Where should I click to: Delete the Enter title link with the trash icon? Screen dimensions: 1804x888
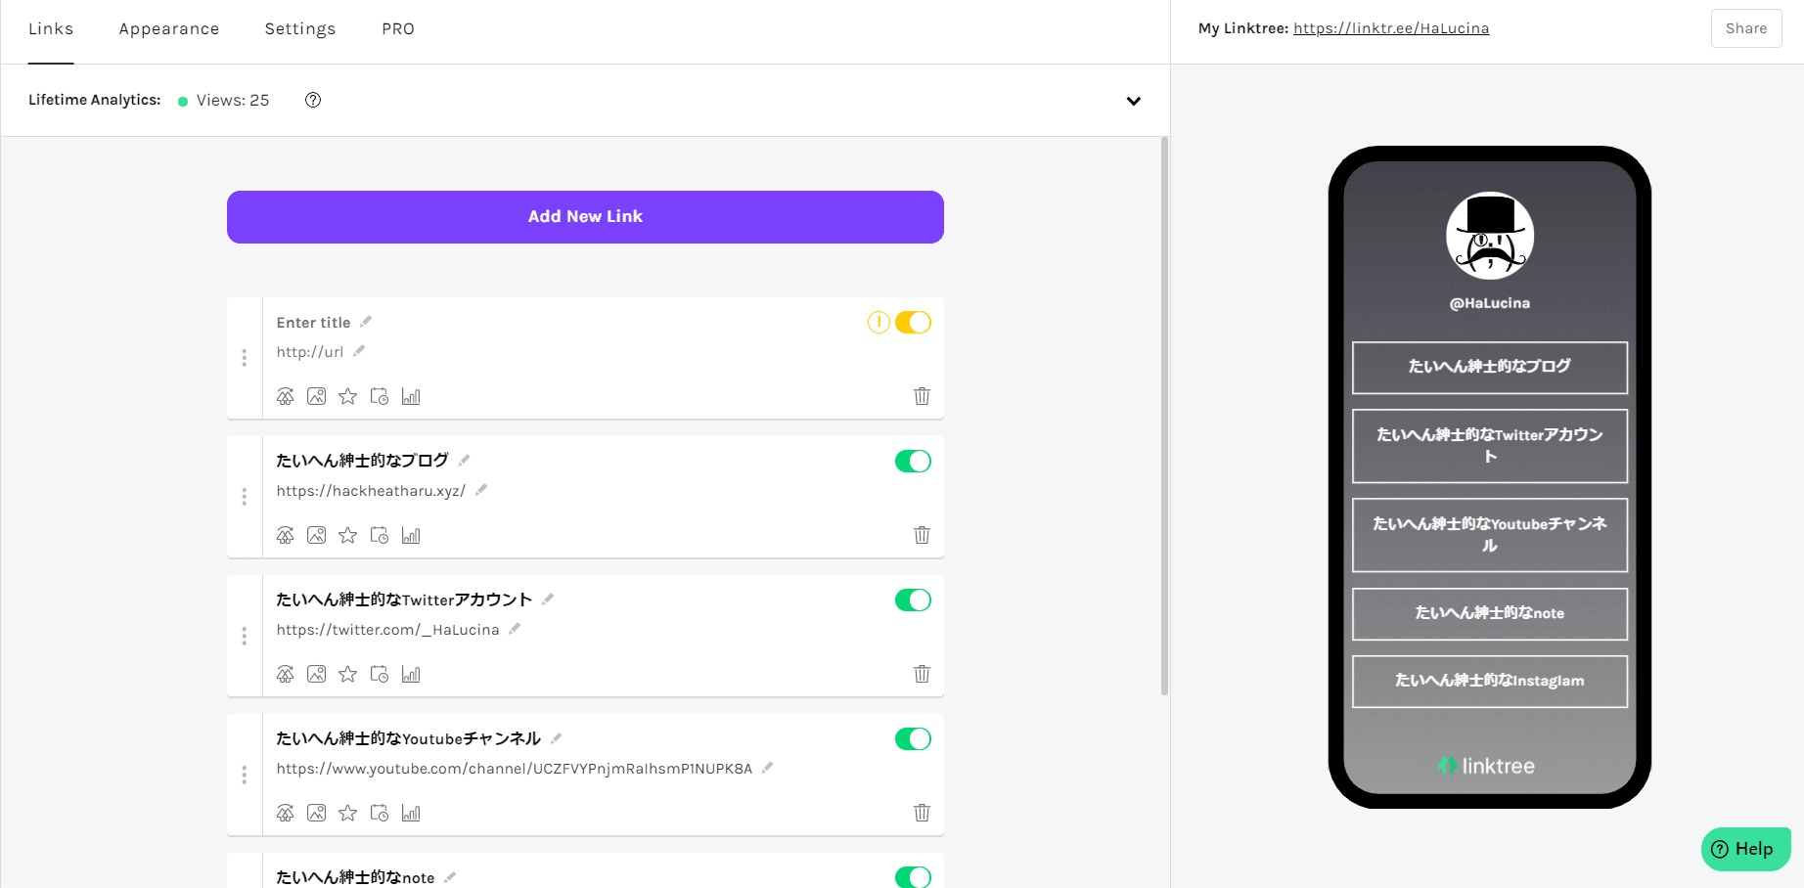click(922, 396)
